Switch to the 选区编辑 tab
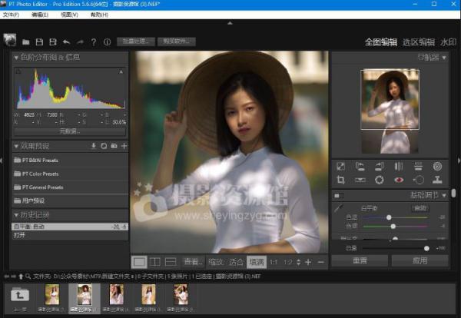The height and width of the screenshot is (318, 461). 419,41
